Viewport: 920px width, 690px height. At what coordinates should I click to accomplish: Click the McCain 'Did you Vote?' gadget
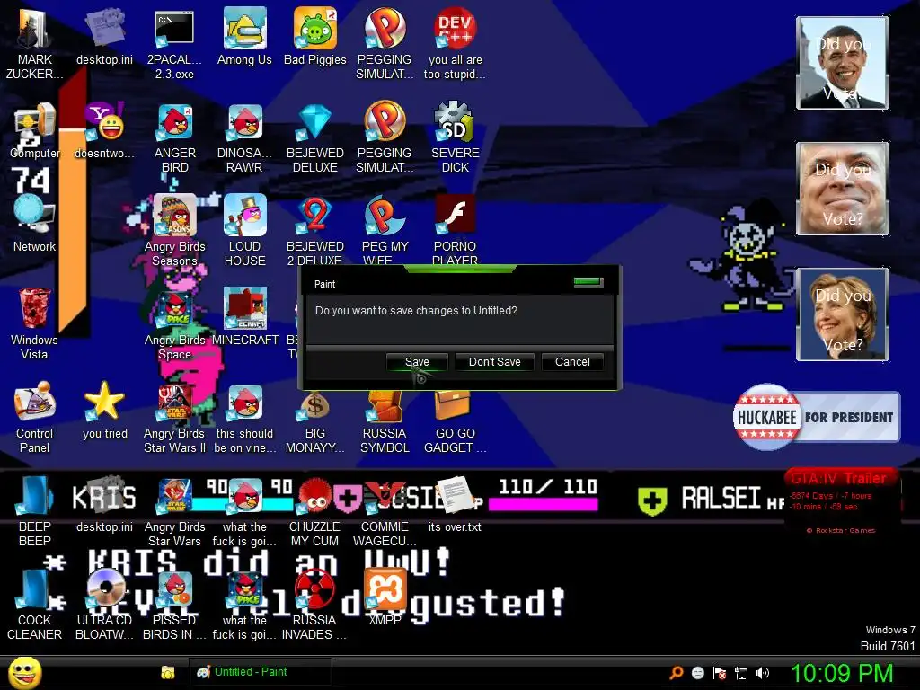click(x=843, y=189)
